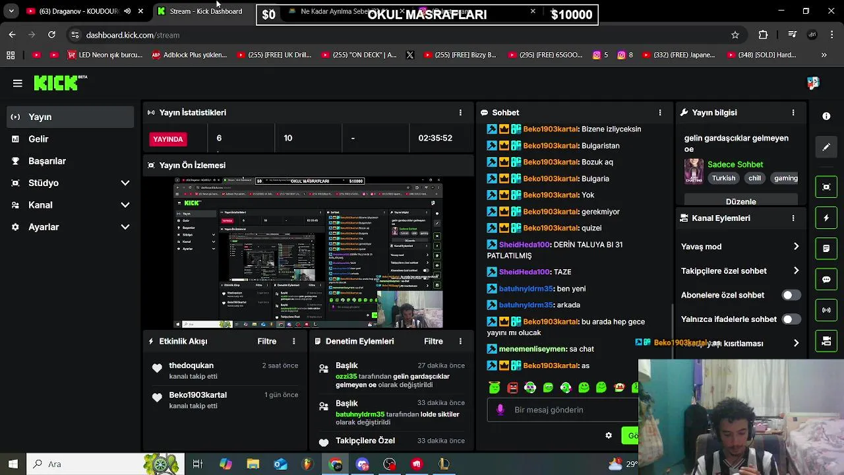This screenshot has height=475, width=844.
Task: Select Başarılar in the sidebar
Action: (71, 161)
